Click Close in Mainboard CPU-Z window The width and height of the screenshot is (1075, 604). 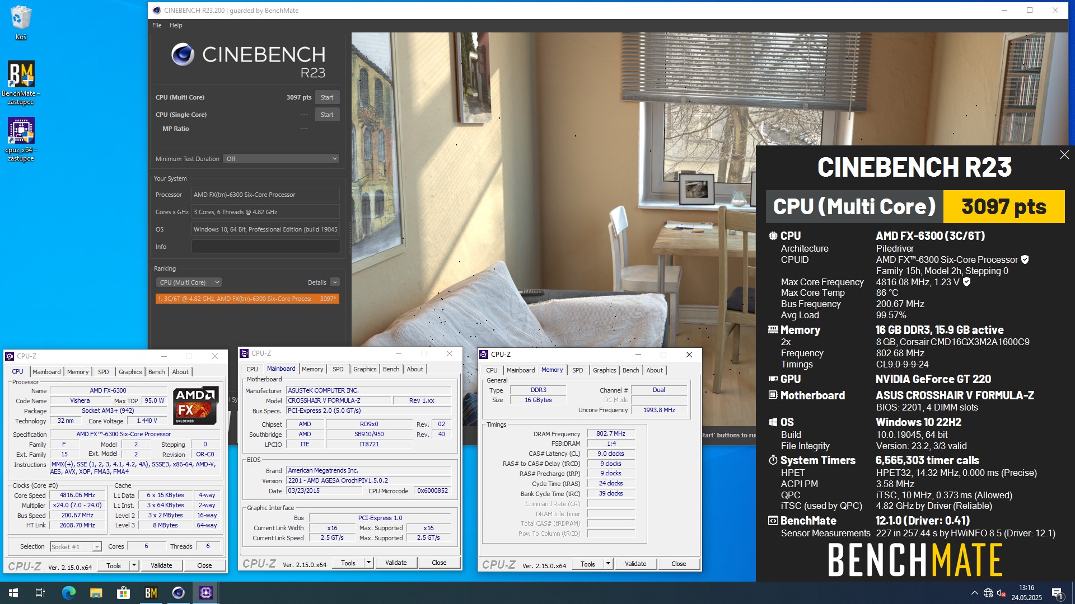(x=439, y=563)
